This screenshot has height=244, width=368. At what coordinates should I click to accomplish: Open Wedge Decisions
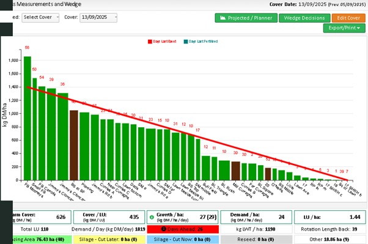[304, 18]
